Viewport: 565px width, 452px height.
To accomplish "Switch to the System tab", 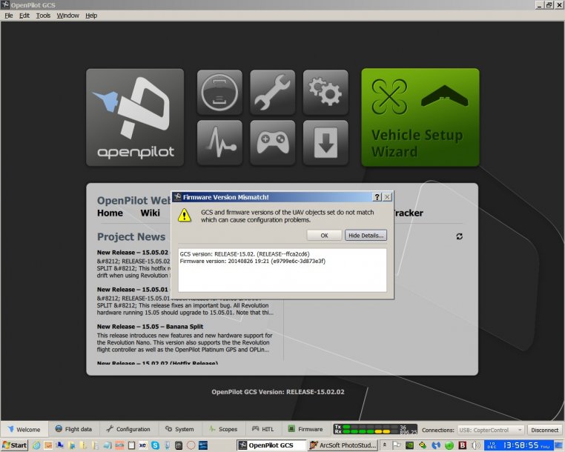I will (179, 429).
